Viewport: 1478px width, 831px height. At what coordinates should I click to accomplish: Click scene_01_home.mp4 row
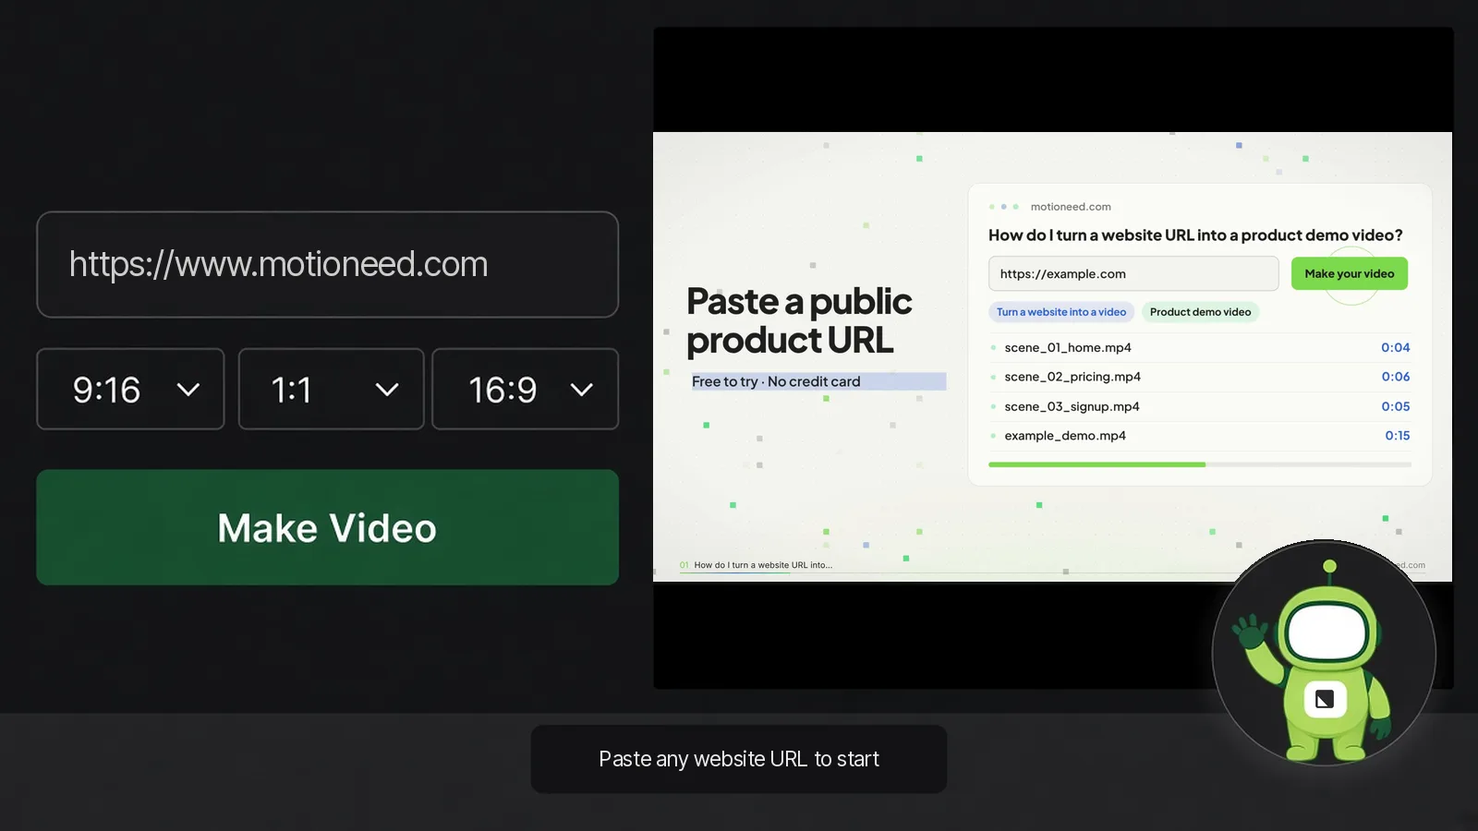tap(1200, 347)
